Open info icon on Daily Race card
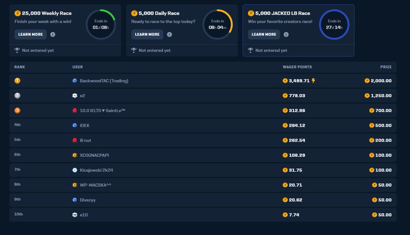Viewport: 410px width, 235px height. pyautogui.click(x=169, y=34)
